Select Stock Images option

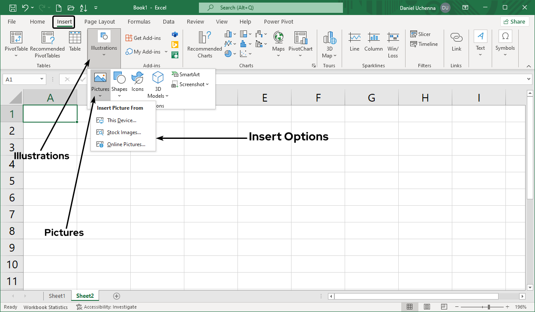[123, 132]
